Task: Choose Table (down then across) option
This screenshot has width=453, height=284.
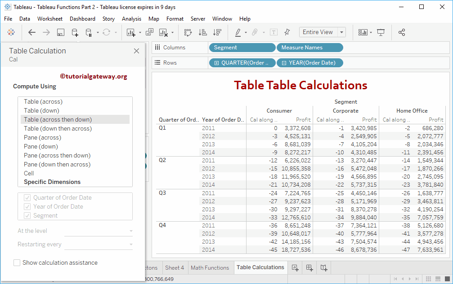Action: click(58, 128)
